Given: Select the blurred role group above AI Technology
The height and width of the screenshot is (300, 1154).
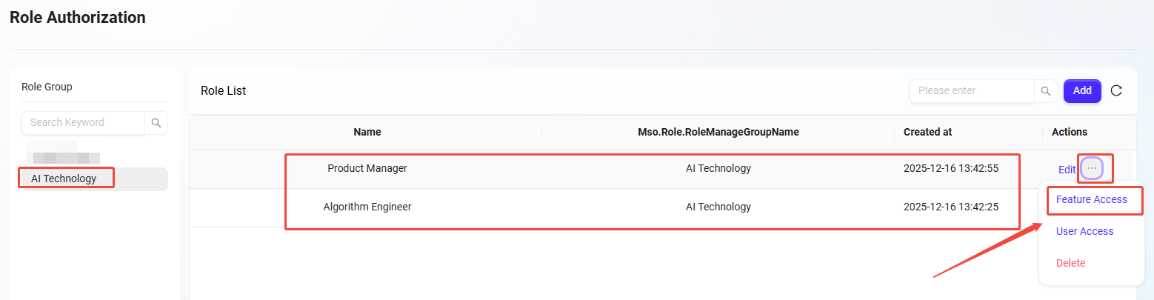Looking at the screenshot, I should pos(64,156).
